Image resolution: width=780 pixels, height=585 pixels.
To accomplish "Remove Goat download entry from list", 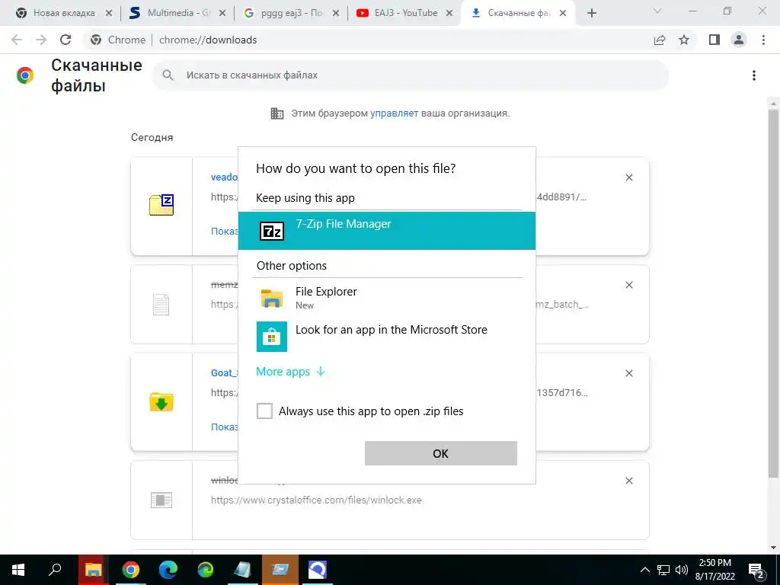I will click(x=628, y=373).
